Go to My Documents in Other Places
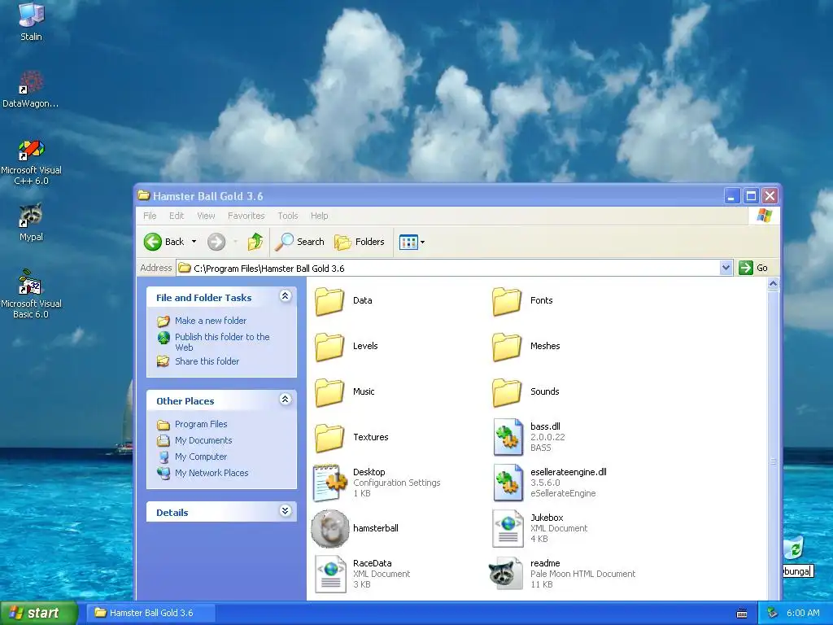833x625 pixels. [x=203, y=440]
